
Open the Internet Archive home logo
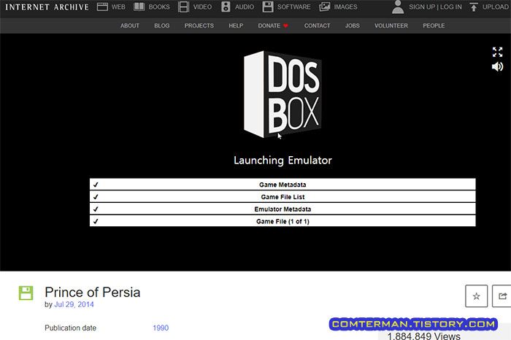pyautogui.click(x=47, y=7)
